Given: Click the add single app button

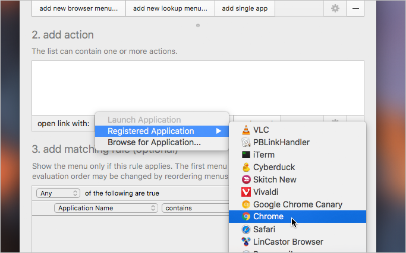Looking at the screenshot, I should [x=245, y=8].
